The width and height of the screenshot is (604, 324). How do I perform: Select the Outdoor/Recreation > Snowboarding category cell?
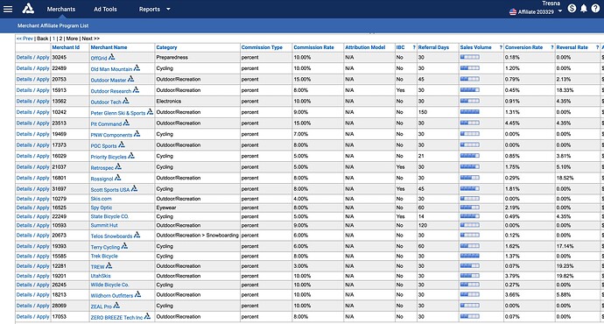(197, 235)
